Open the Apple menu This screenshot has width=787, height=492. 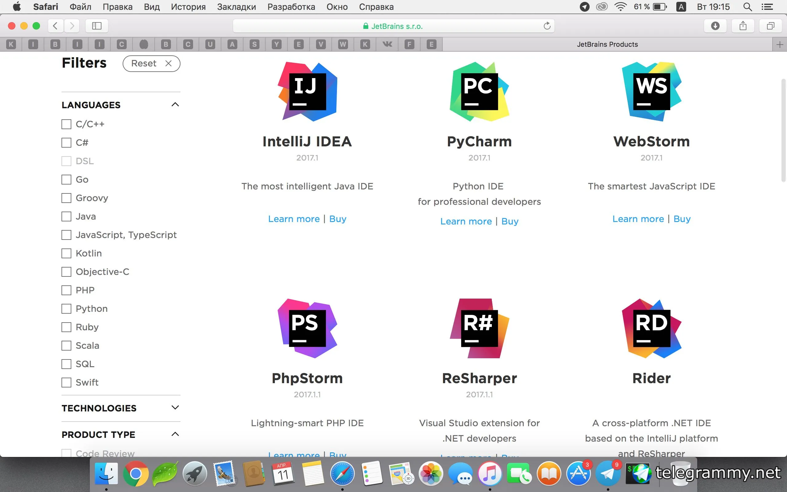[17, 7]
